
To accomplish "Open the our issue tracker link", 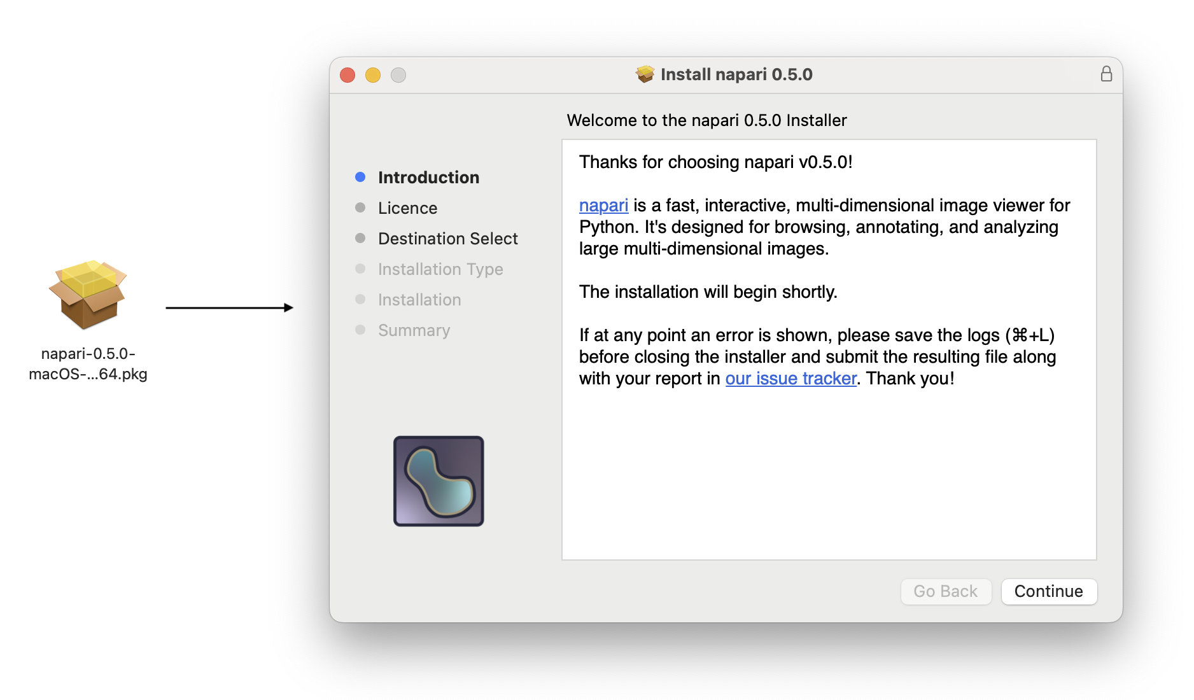I will click(790, 378).
